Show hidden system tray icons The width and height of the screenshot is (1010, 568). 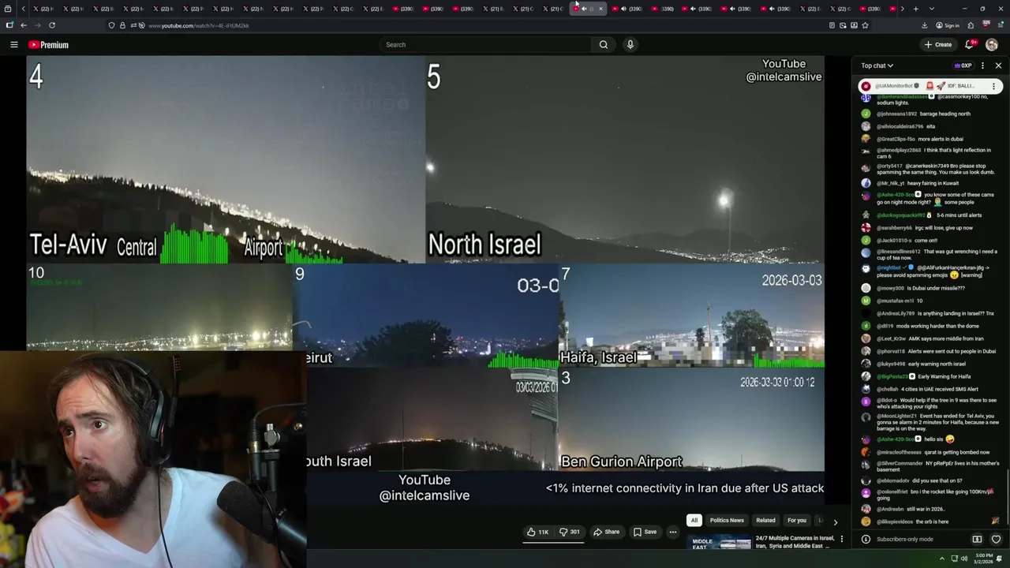coord(941,559)
